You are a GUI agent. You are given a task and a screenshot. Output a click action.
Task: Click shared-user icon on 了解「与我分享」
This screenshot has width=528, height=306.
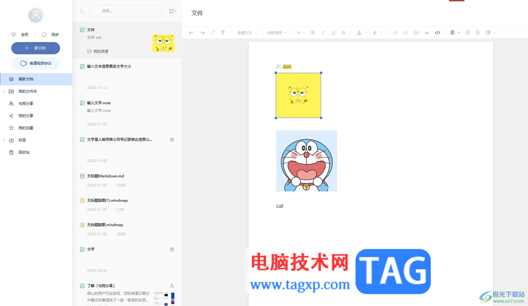(172, 286)
